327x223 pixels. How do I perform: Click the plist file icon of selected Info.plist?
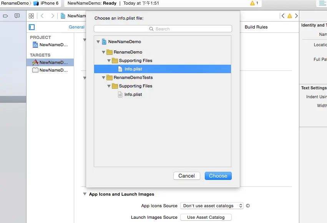point(120,69)
